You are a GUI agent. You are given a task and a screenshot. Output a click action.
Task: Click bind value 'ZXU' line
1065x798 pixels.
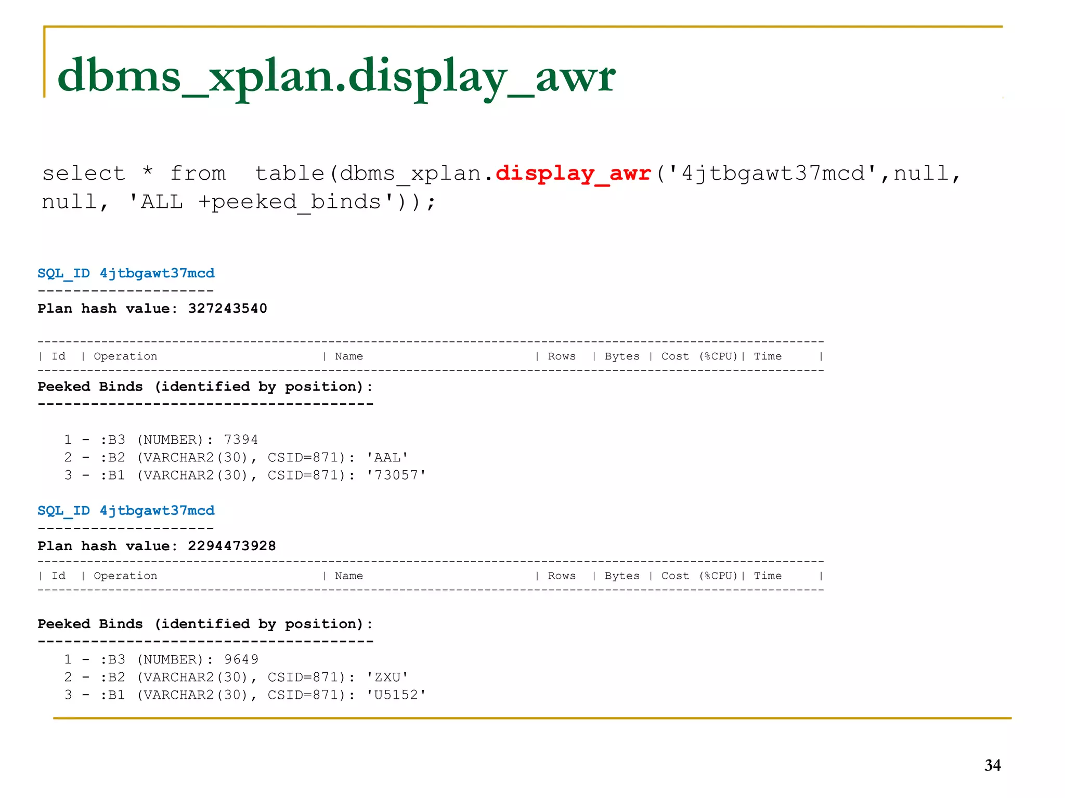(x=237, y=677)
